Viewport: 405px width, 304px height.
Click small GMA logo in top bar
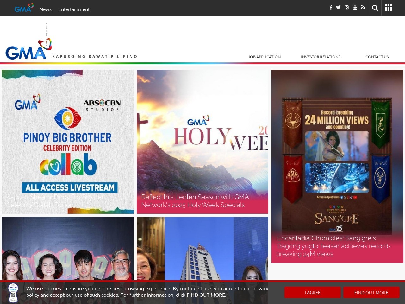click(24, 8)
